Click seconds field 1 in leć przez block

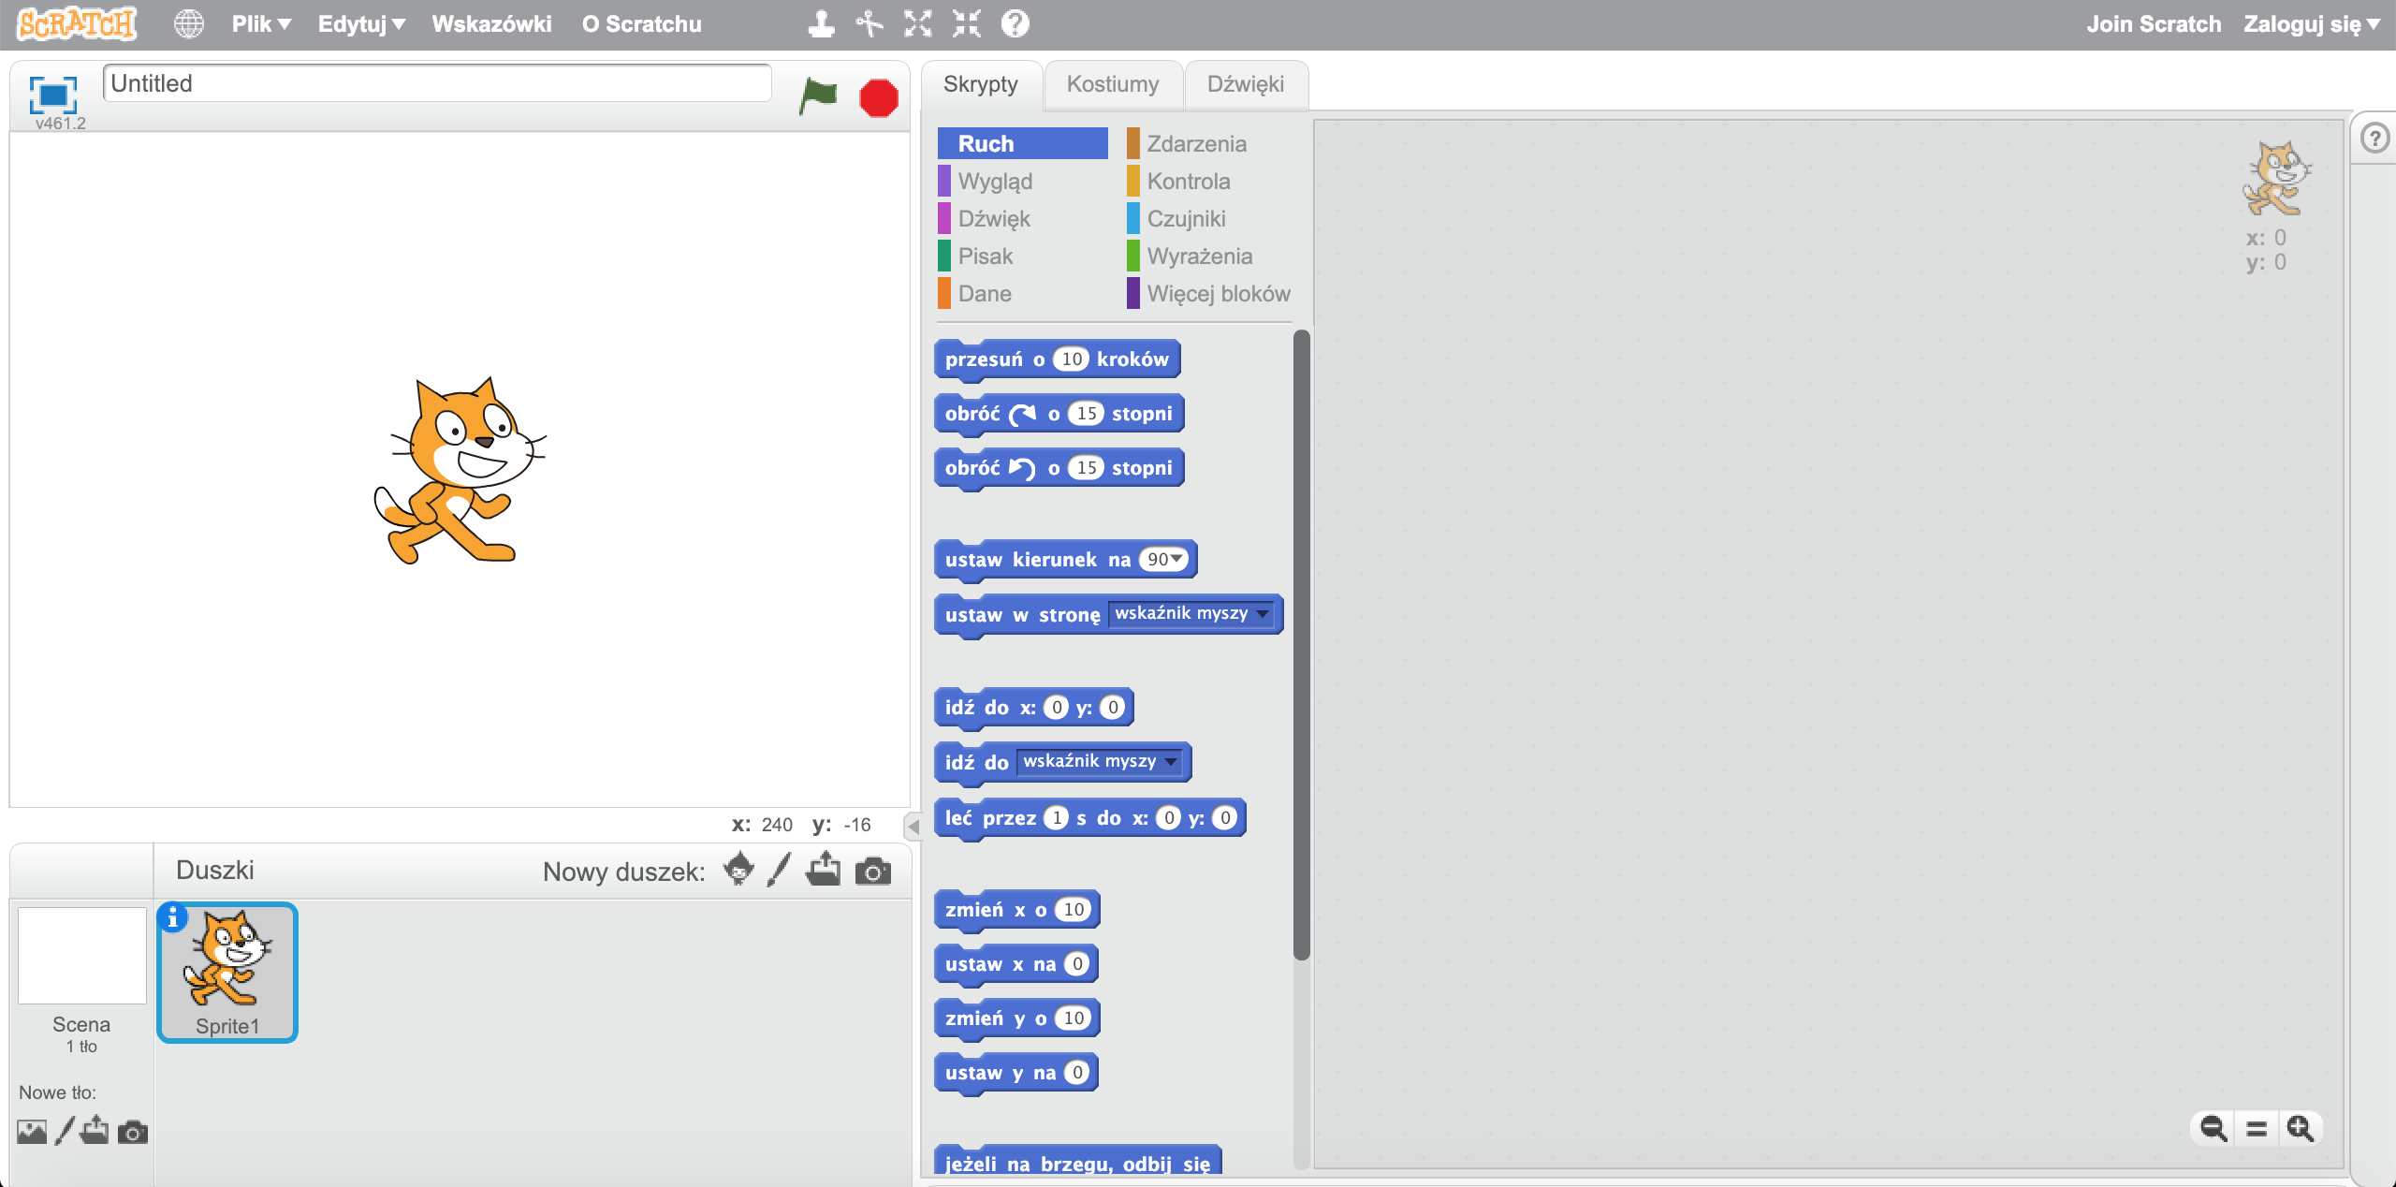[1056, 817]
